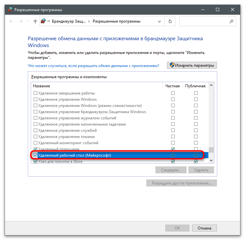
Task: Minimize the Разрешенные программы window
Action: [203, 10]
